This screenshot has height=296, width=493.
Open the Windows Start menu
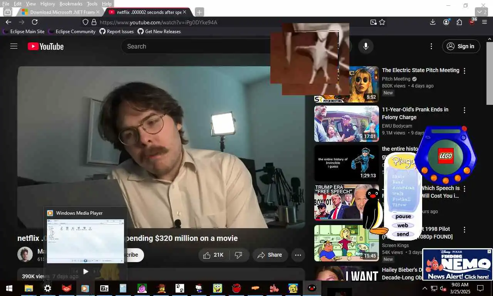pyautogui.click(x=9, y=288)
